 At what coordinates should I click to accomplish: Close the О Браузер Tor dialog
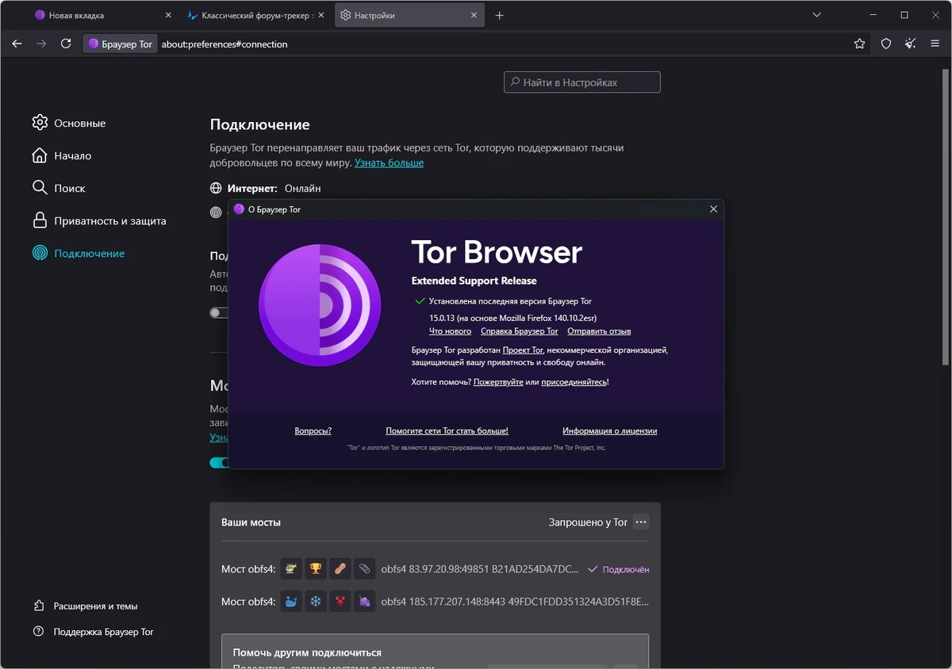(713, 209)
